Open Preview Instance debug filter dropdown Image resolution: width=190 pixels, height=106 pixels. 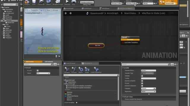click(x=87, y=2)
